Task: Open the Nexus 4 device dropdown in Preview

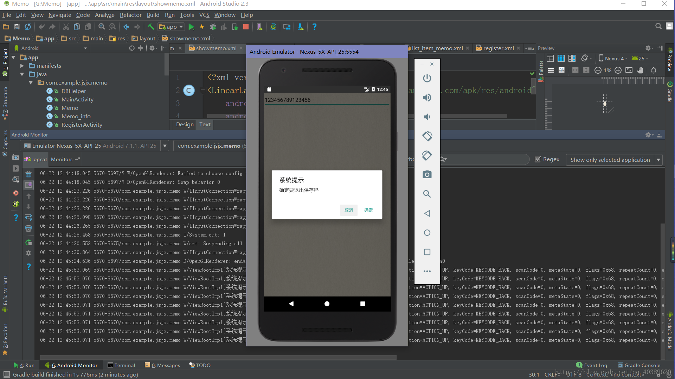Action: [x=613, y=59]
